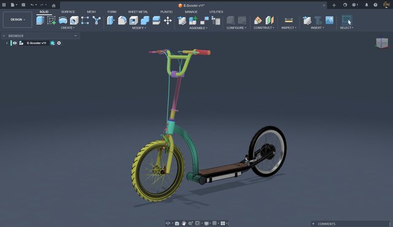
Task: Open the user profile avatar
Action: 386,5
